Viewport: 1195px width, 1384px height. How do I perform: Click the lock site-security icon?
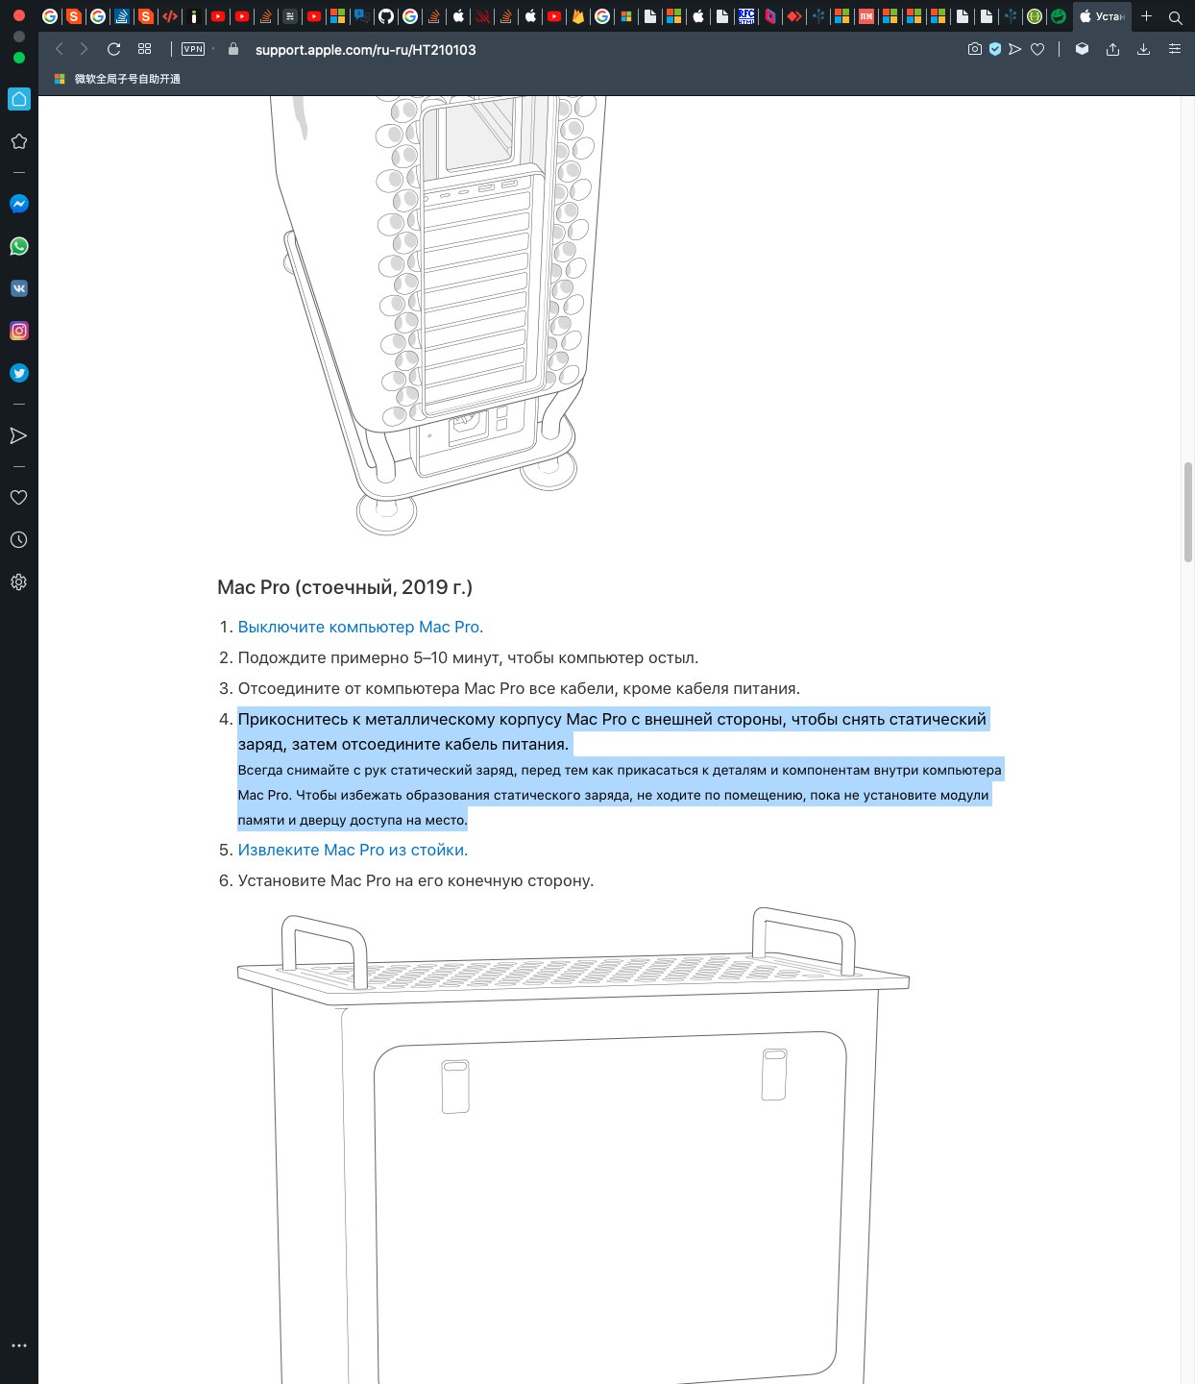pyautogui.click(x=233, y=49)
